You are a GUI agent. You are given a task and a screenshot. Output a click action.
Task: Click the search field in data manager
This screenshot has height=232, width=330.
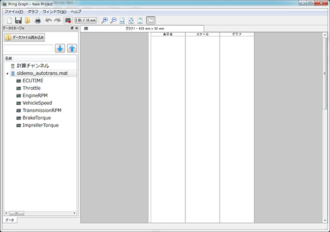(x=28, y=48)
